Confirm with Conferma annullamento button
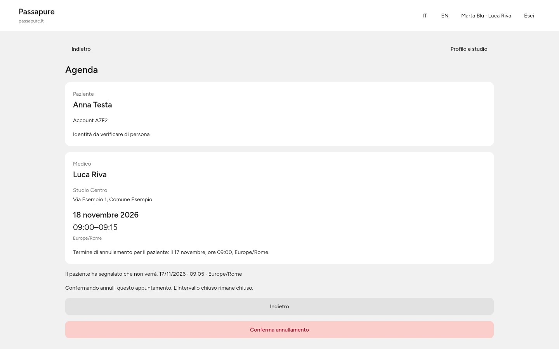Image resolution: width=559 pixels, height=349 pixels. point(279,330)
